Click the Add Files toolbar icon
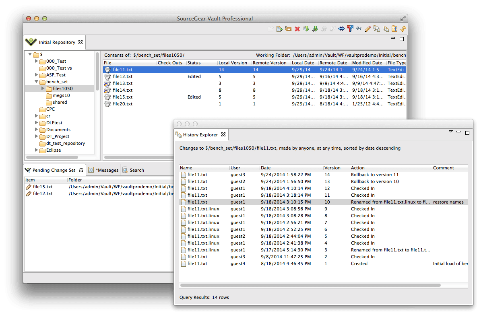Screen dimensions: 479x315 279,29
